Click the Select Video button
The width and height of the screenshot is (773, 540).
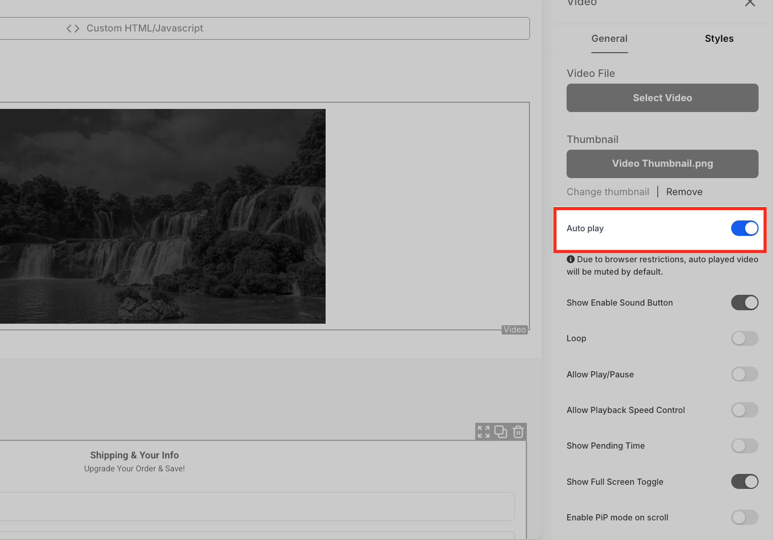[663, 98]
